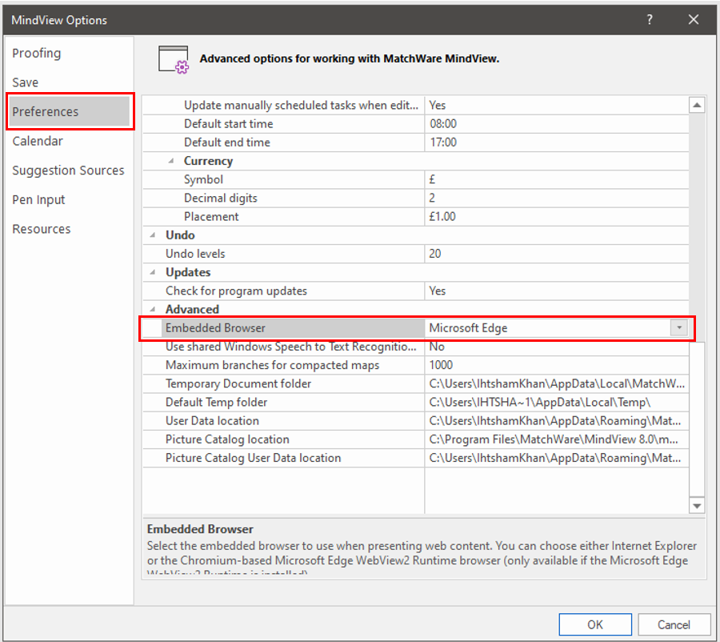
Task: Open the Proofing options page
Action: pyautogui.click(x=37, y=54)
